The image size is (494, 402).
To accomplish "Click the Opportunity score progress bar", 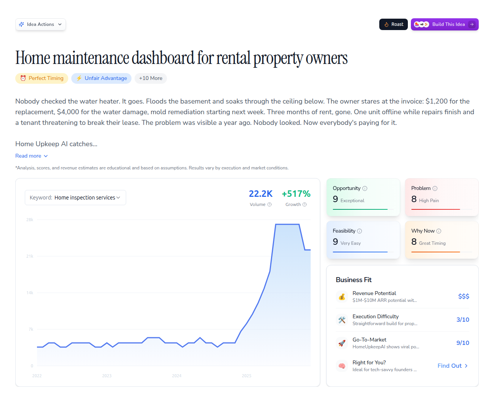I will click(363, 209).
